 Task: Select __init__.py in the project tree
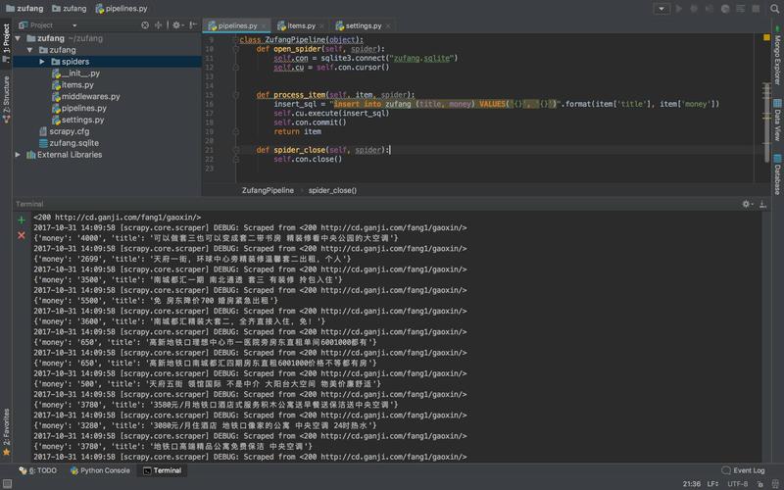76,73
